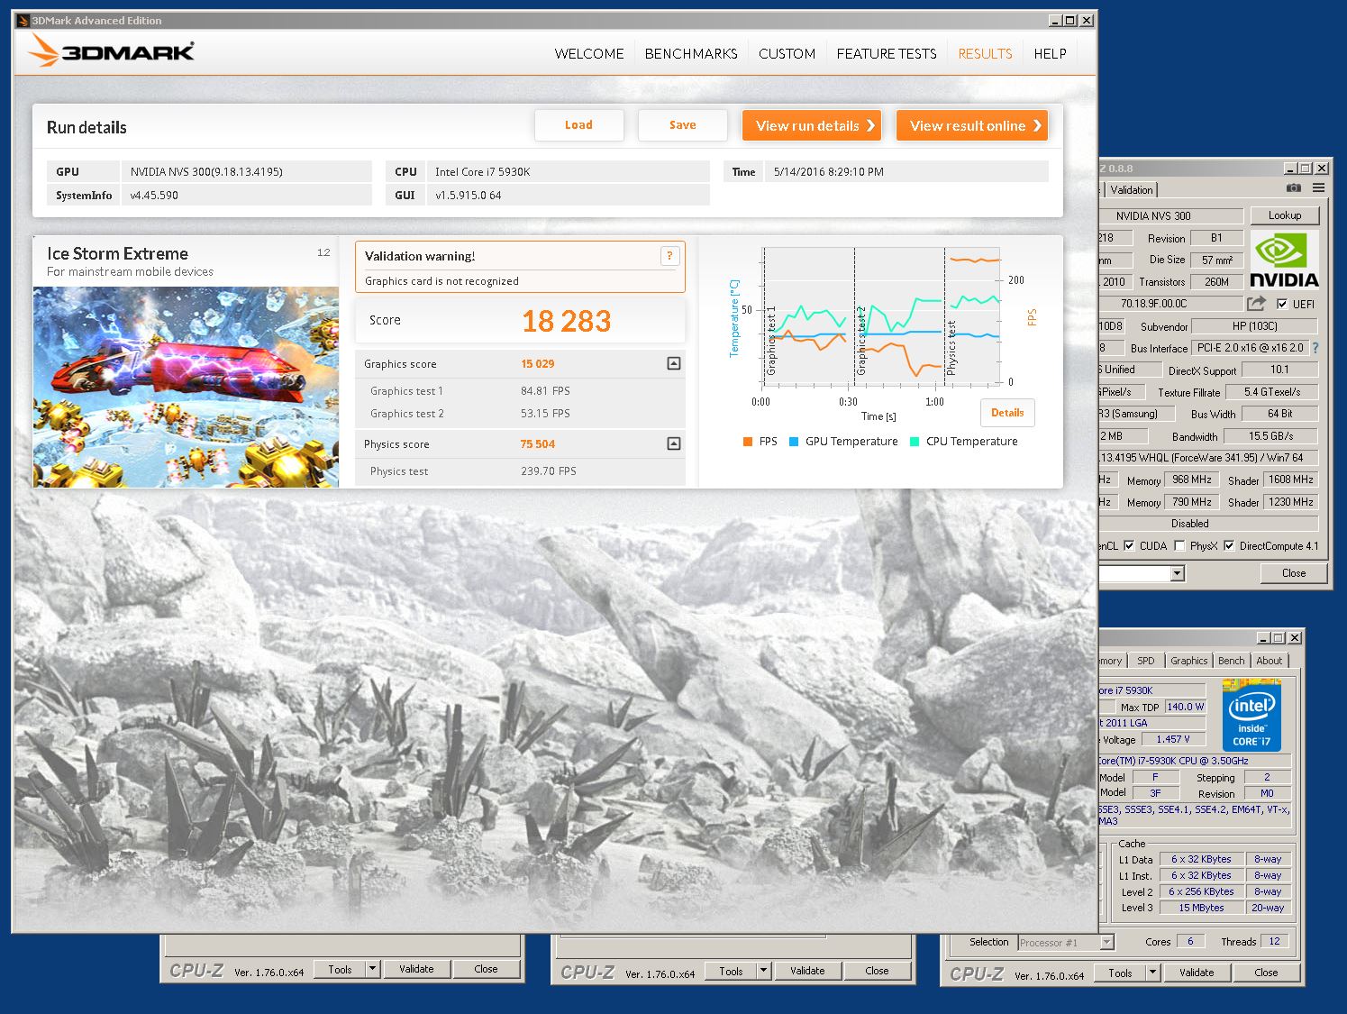Click Close in the middle CPU-Z window
The image size is (1347, 1014).
click(877, 971)
